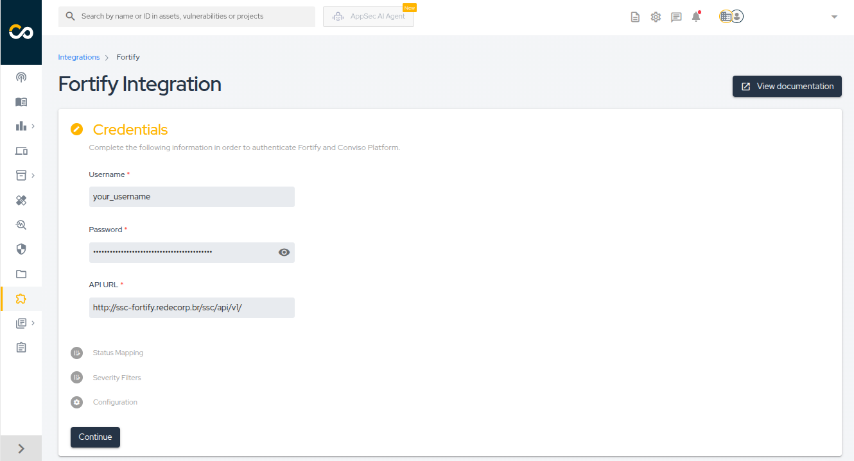The height and width of the screenshot is (461, 854).
Task: Open the open-book icon in sidebar
Action: click(21, 102)
